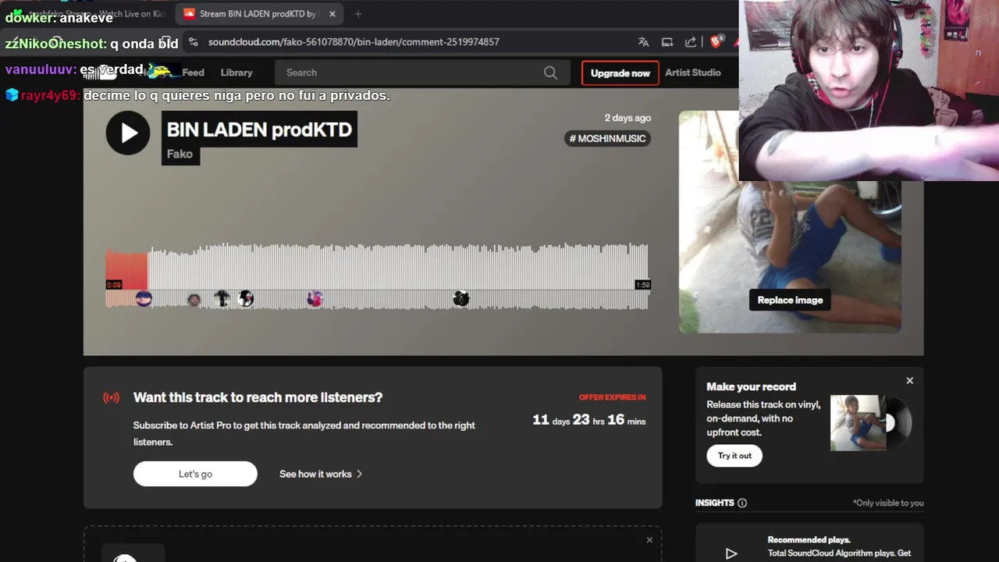
Task: Click the search magnifier icon
Action: click(x=550, y=73)
